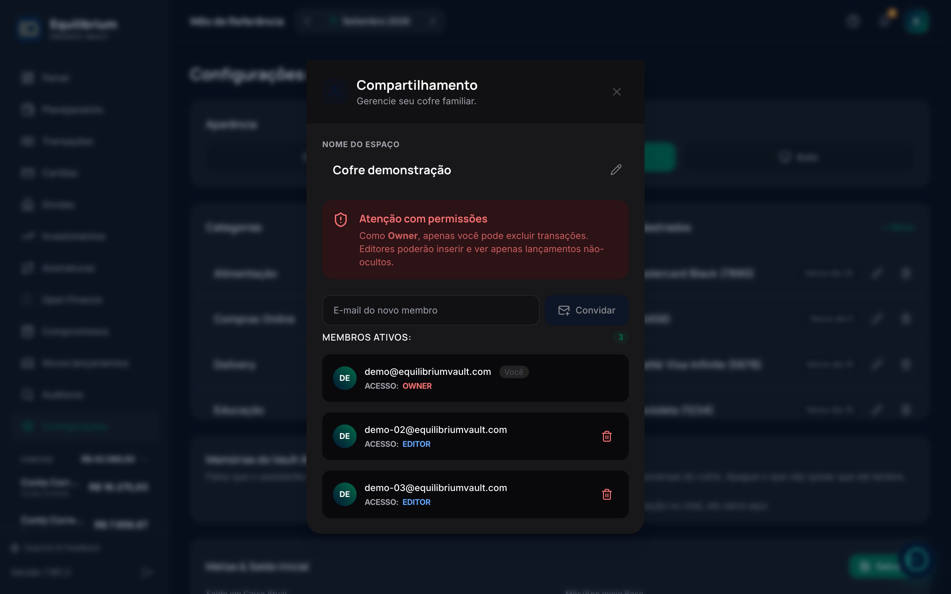Click the "MEMBROS ATIVOS:" label
The height and width of the screenshot is (594, 951).
(366, 338)
